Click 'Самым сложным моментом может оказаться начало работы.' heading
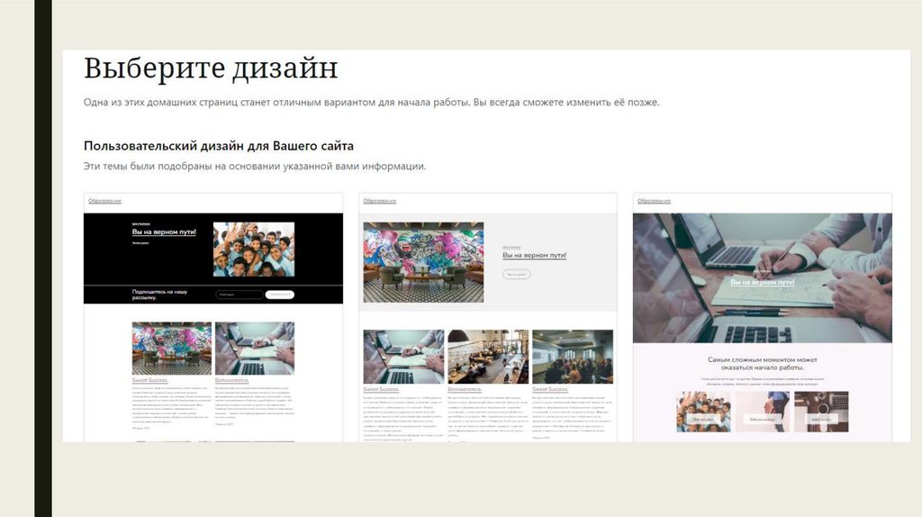922x517 pixels. 762,364
